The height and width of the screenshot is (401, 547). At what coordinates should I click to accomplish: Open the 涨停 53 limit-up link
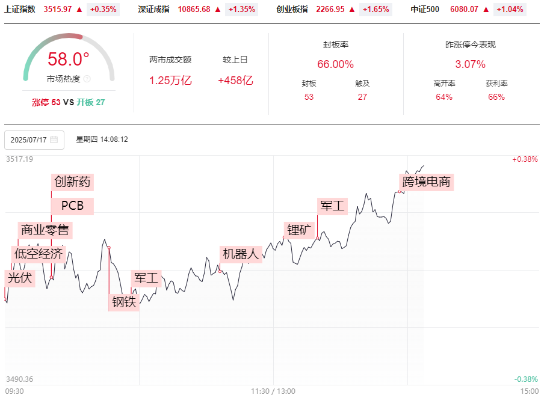46,102
